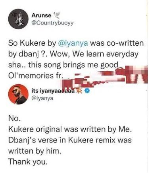The height and width of the screenshot is (173, 150).
Task: Open the @Iyanya handle under the name
Action: coord(42,98)
